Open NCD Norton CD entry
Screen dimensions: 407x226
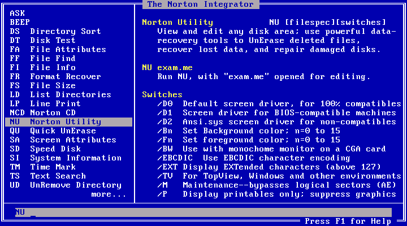(42, 113)
